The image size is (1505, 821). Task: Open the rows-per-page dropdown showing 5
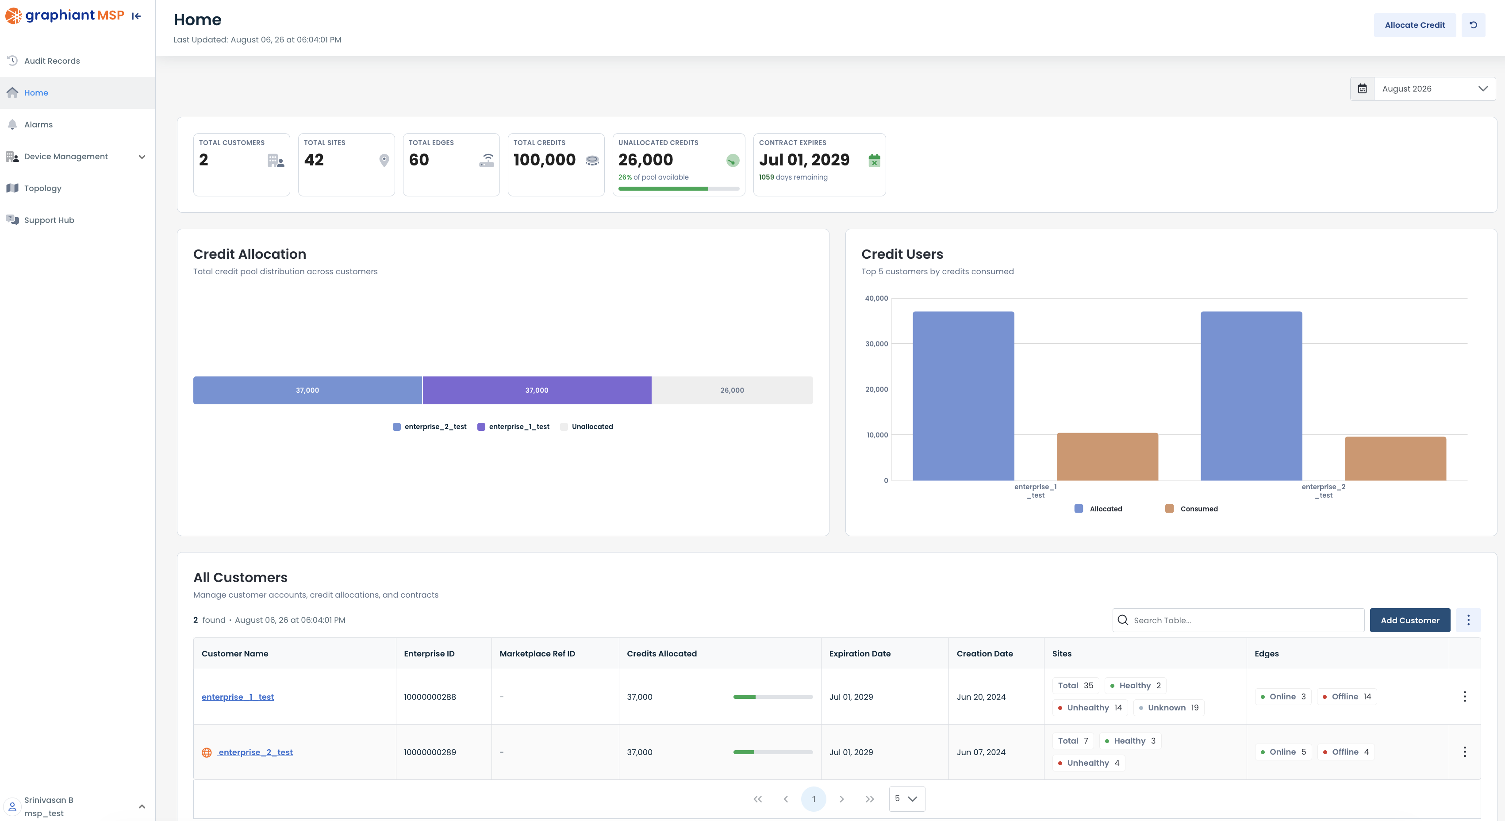907,799
